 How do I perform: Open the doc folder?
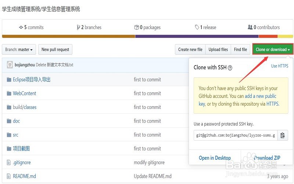[x=16, y=121]
